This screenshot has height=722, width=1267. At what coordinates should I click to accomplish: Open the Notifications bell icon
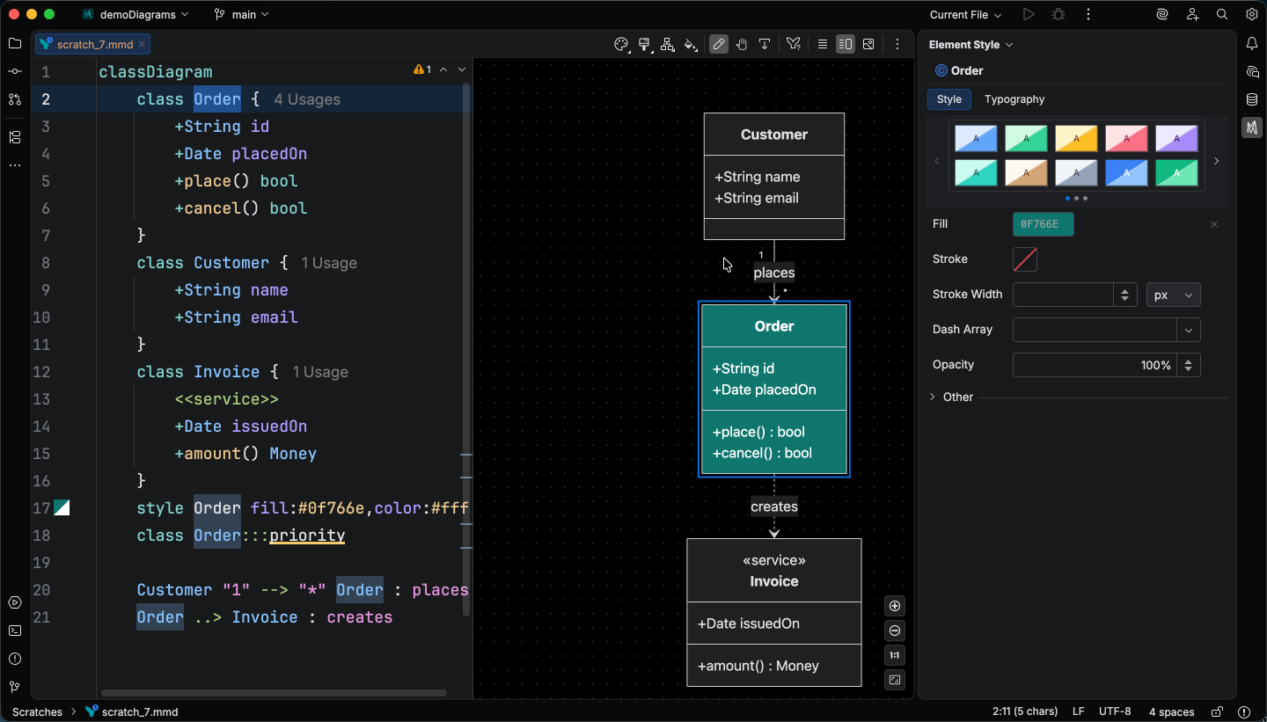coord(1252,43)
